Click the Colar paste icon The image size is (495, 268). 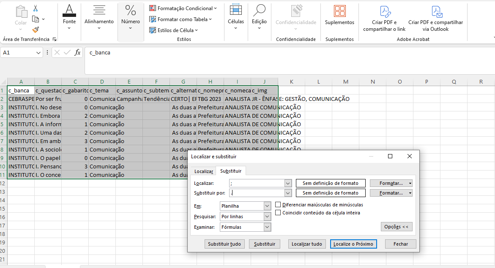[21, 12]
